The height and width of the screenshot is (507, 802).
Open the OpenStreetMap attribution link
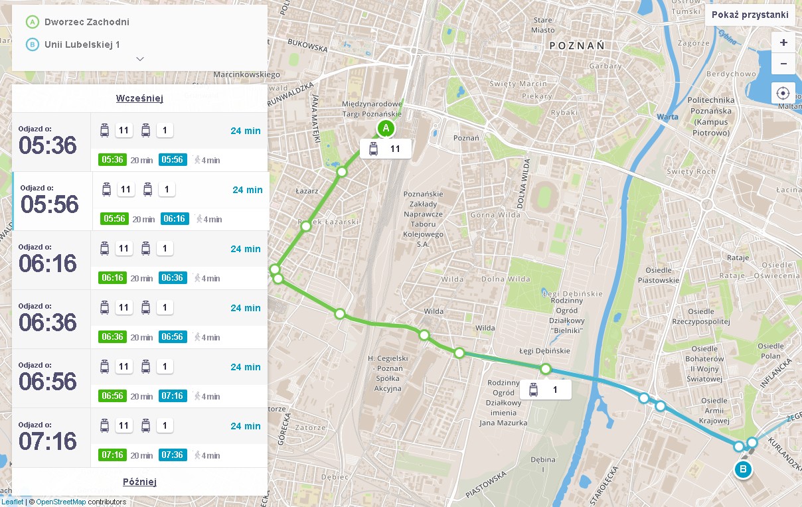point(60,502)
